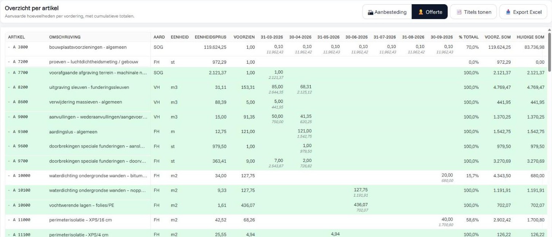The image size is (552, 237).
Task: Toggle Titels tonen on
Action: [473, 12]
